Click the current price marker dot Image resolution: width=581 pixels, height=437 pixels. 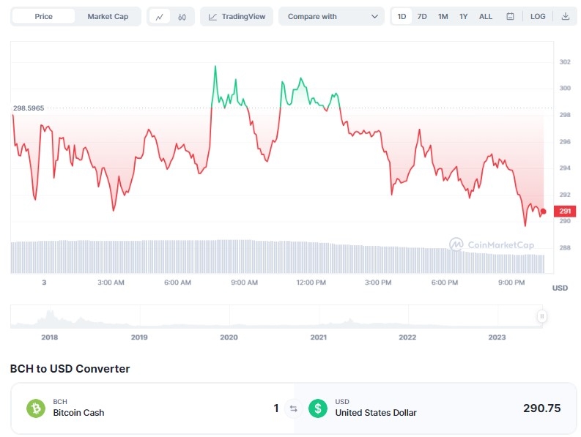click(x=543, y=212)
